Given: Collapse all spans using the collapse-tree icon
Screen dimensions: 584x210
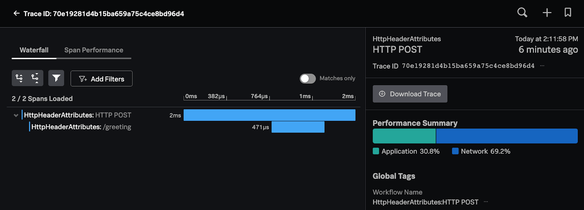Looking at the screenshot, I should [35, 78].
